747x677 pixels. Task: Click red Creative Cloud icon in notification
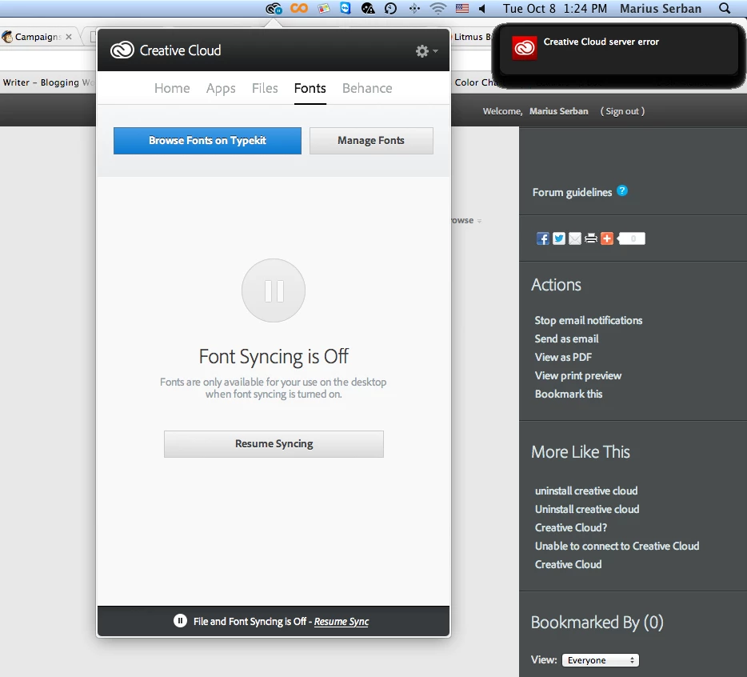click(524, 48)
